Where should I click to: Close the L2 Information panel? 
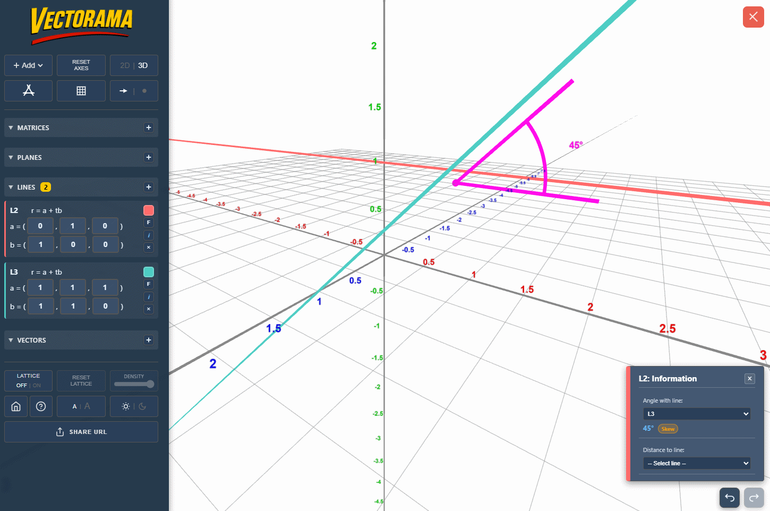750,379
